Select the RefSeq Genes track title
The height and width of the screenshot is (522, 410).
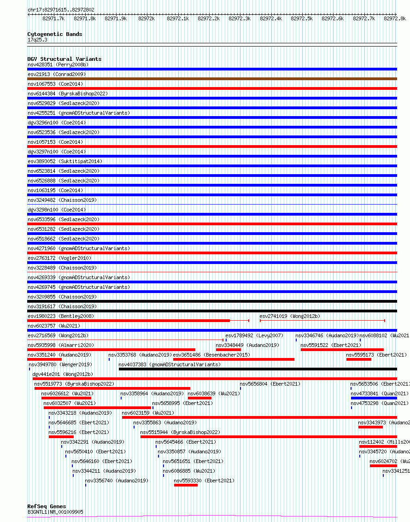47,506
